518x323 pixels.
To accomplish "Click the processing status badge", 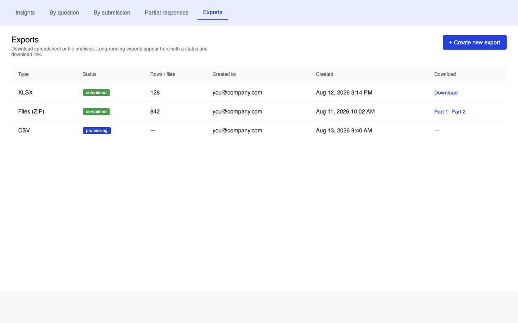I will pyautogui.click(x=97, y=130).
